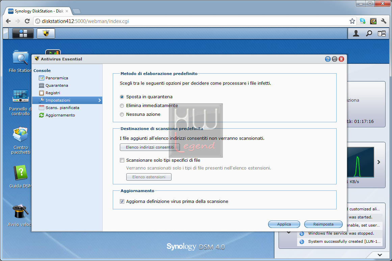The image size is (392, 261).
Task: Toggle the DSM widgets panel icon
Action: pos(382,33)
